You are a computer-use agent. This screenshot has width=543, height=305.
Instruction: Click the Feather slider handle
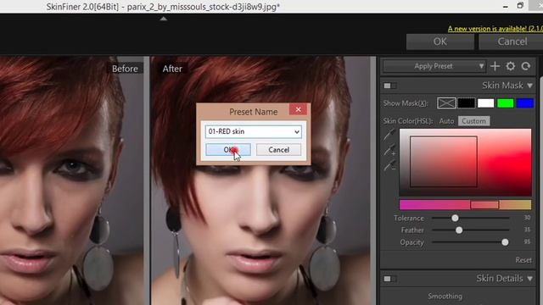(459, 230)
